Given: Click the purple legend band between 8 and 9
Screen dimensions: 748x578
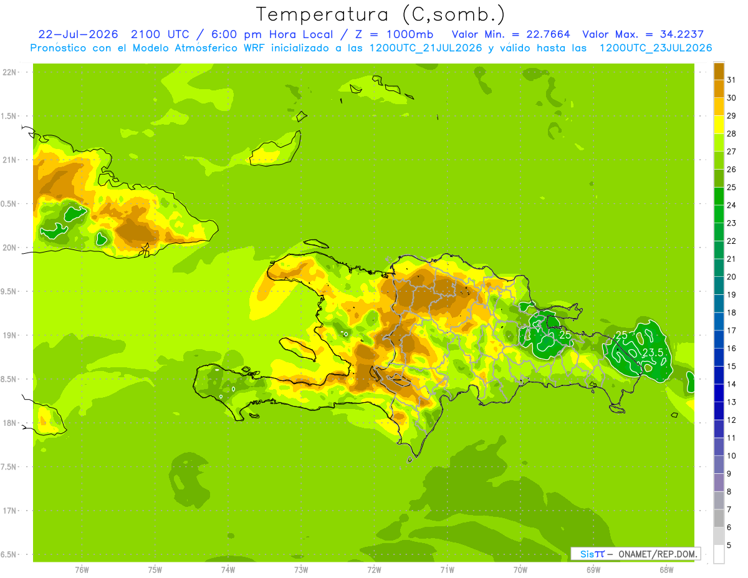Looking at the screenshot, I should tap(719, 483).
